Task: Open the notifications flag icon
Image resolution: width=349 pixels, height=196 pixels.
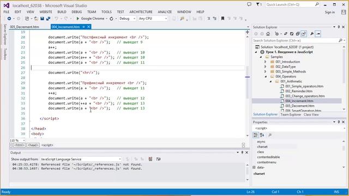Action: (x=258, y=4)
